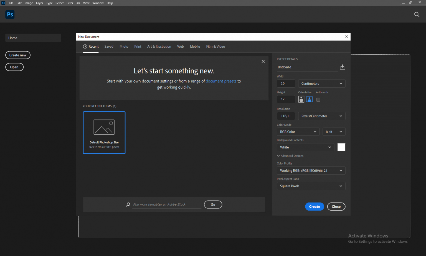Image resolution: width=426 pixels, height=256 pixels.
Task: Open the Color Profile dropdown
Action: 311,171
